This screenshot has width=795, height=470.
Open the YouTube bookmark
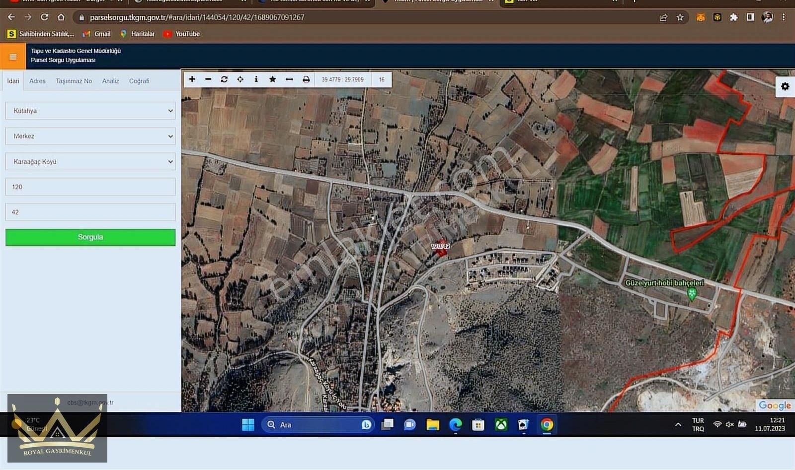tap(181, 34)
